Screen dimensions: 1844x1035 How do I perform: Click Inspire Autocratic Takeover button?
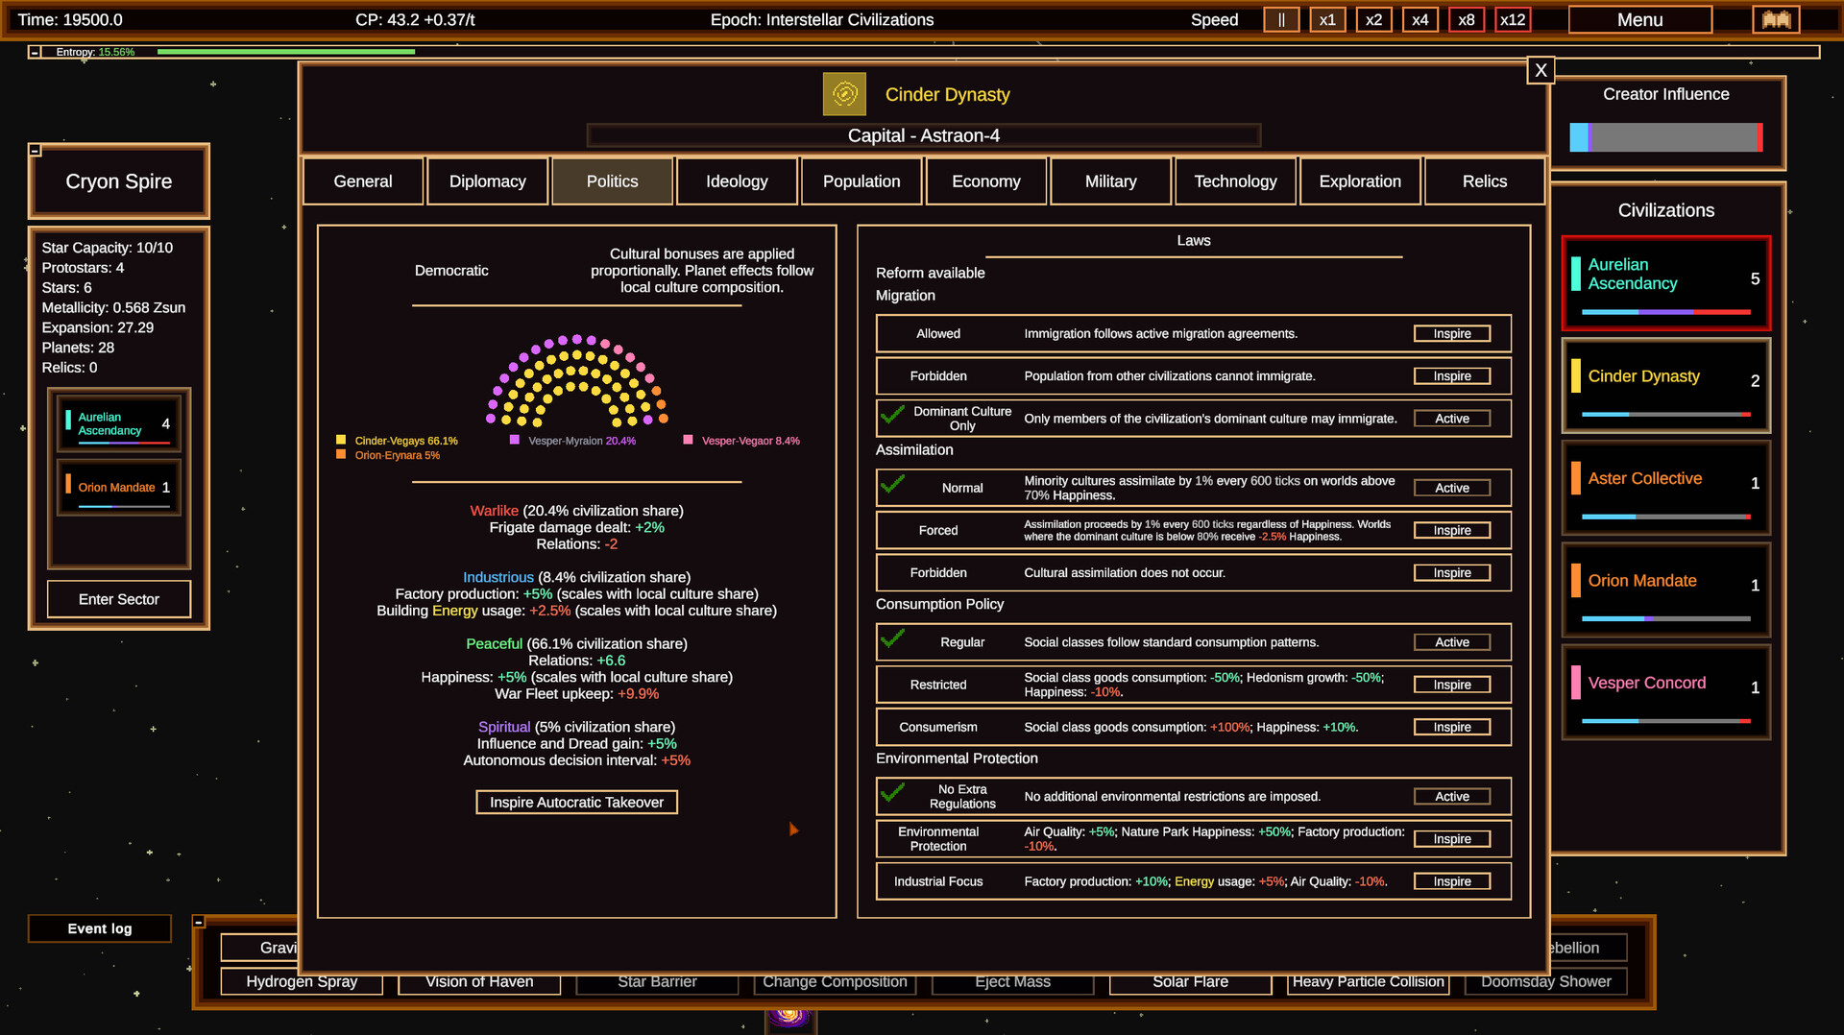pyautogui.click(x=576, y=803)
